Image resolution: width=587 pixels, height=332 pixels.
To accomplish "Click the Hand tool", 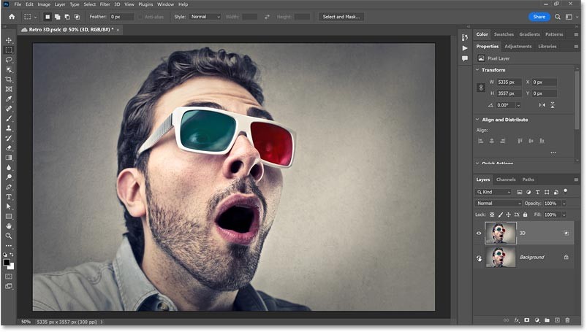I will tap(9, 226).
